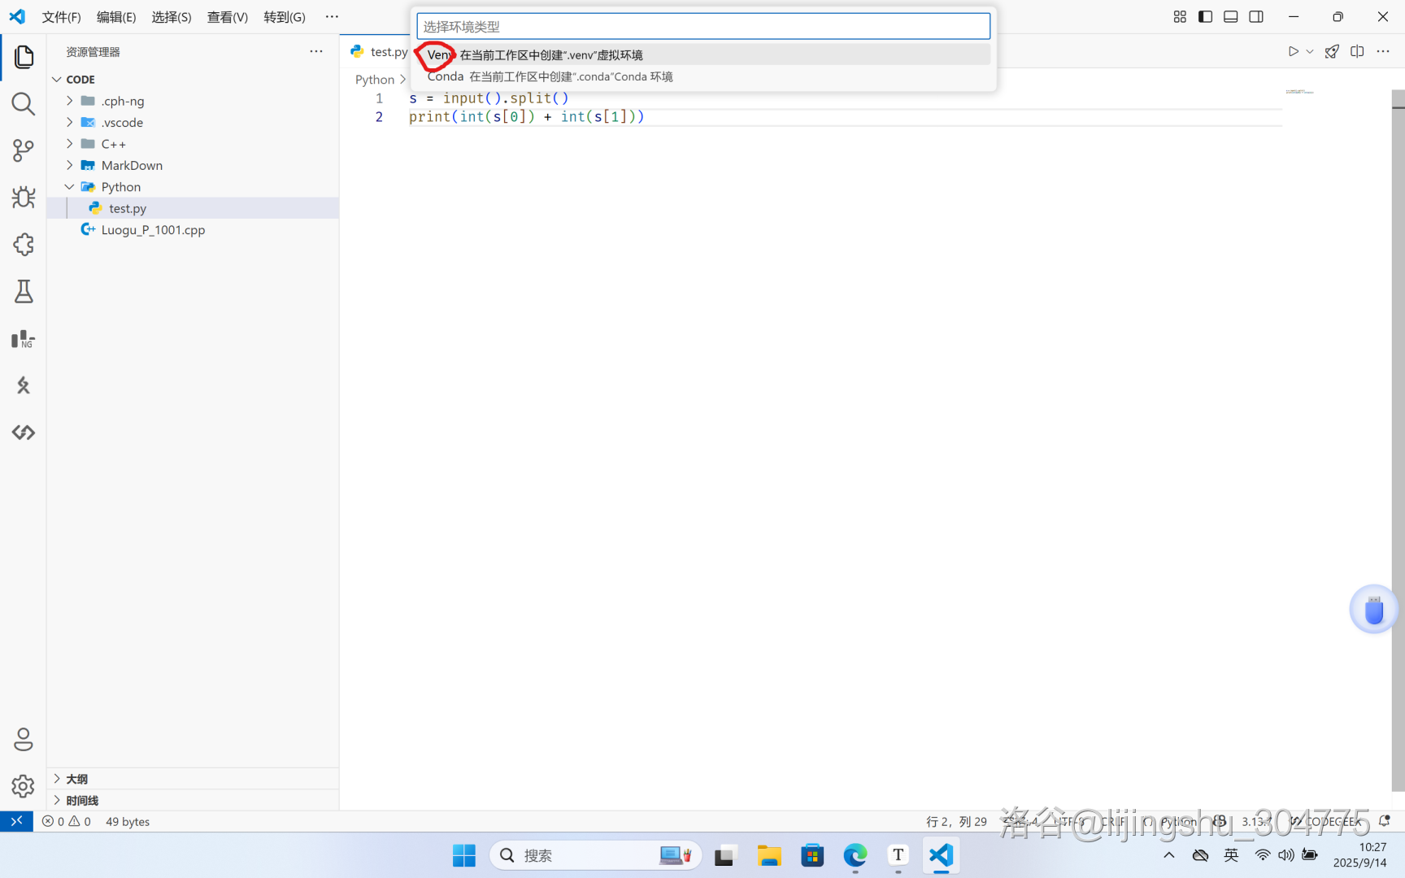Open the 文件(F) menu

[x=61, y=17]
